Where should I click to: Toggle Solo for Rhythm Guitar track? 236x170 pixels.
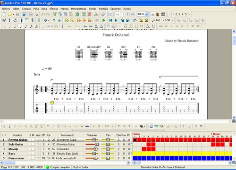31,140
